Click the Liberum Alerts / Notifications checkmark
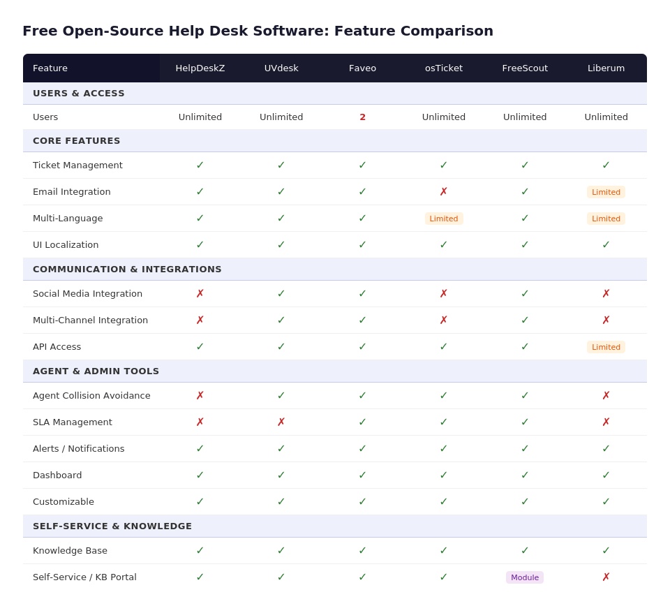This screenshot has height=613, width=670. [x=606, y=448]
